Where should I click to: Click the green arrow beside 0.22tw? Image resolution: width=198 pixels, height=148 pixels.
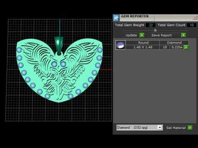click(186, 47)
